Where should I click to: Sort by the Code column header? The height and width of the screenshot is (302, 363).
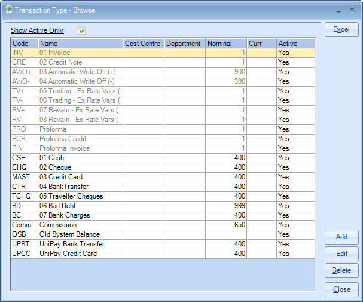tap(25, 44)
